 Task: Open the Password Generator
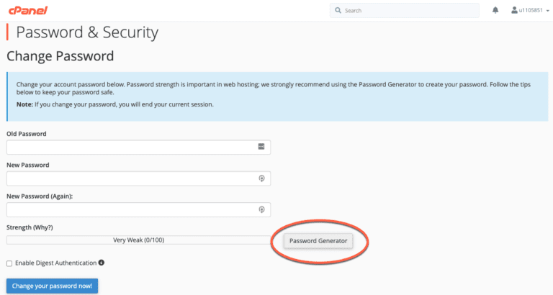coord(318,241)
